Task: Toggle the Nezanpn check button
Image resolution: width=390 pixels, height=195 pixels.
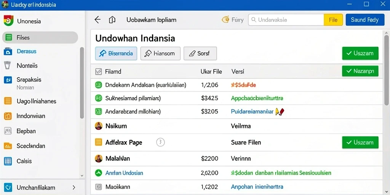Action: click(360, 71)
